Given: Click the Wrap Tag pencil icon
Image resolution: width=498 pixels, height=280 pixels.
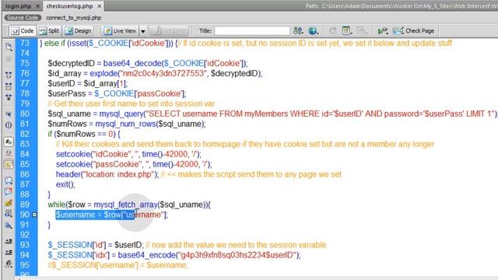Looking at the screenshot, I should click(9, 202).
